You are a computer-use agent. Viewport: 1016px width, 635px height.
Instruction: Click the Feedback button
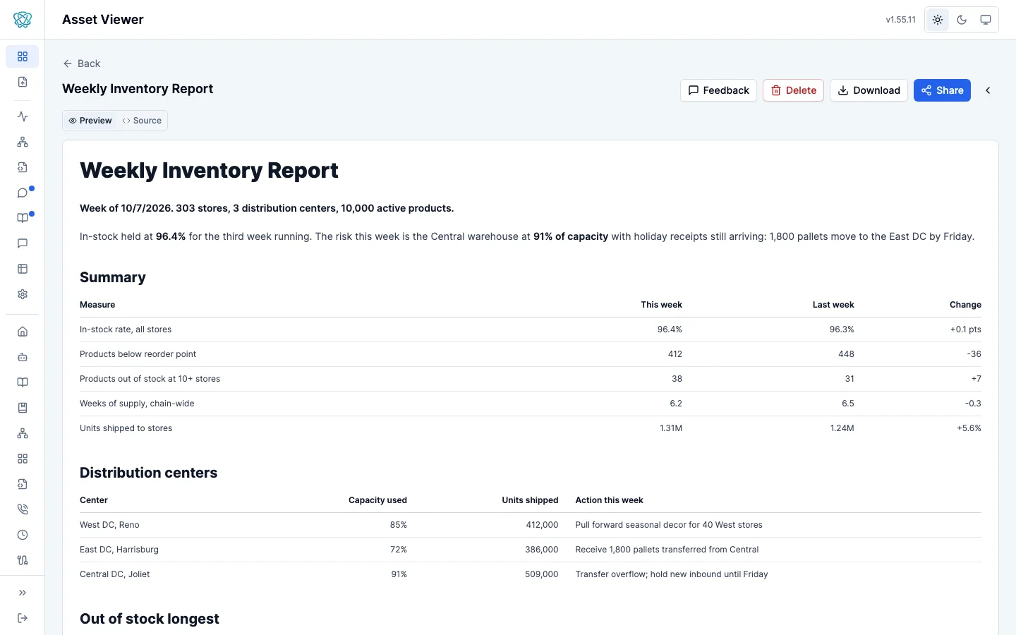pos(718,90)
